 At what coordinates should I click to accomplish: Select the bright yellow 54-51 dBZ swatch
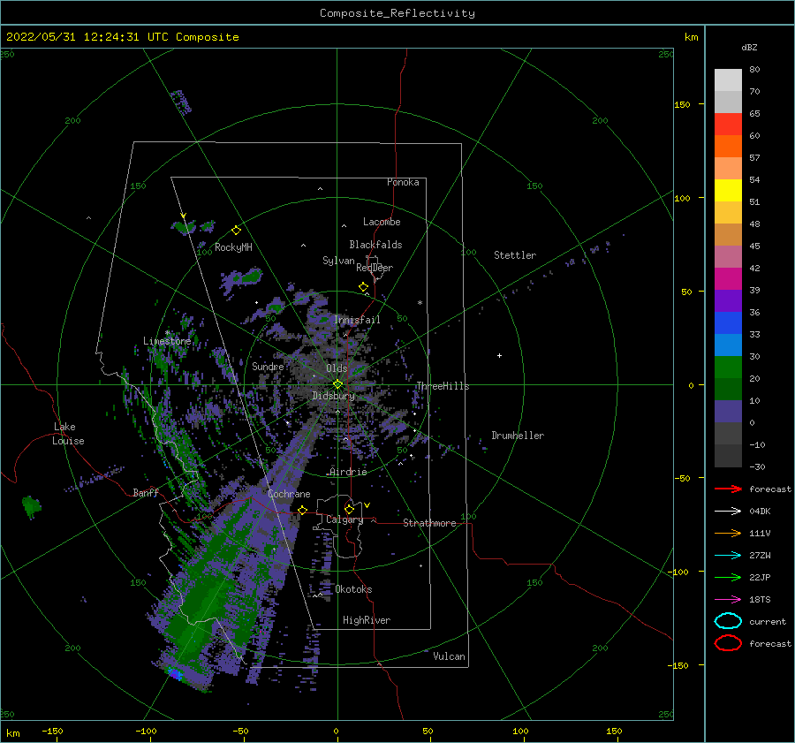click(728, 191)
